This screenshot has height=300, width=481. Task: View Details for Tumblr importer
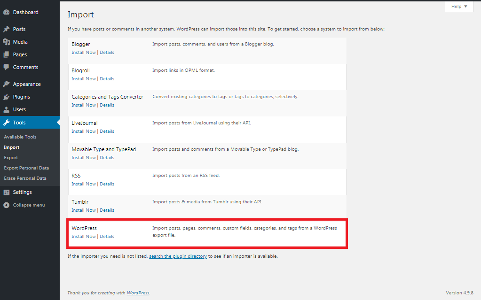107,210
